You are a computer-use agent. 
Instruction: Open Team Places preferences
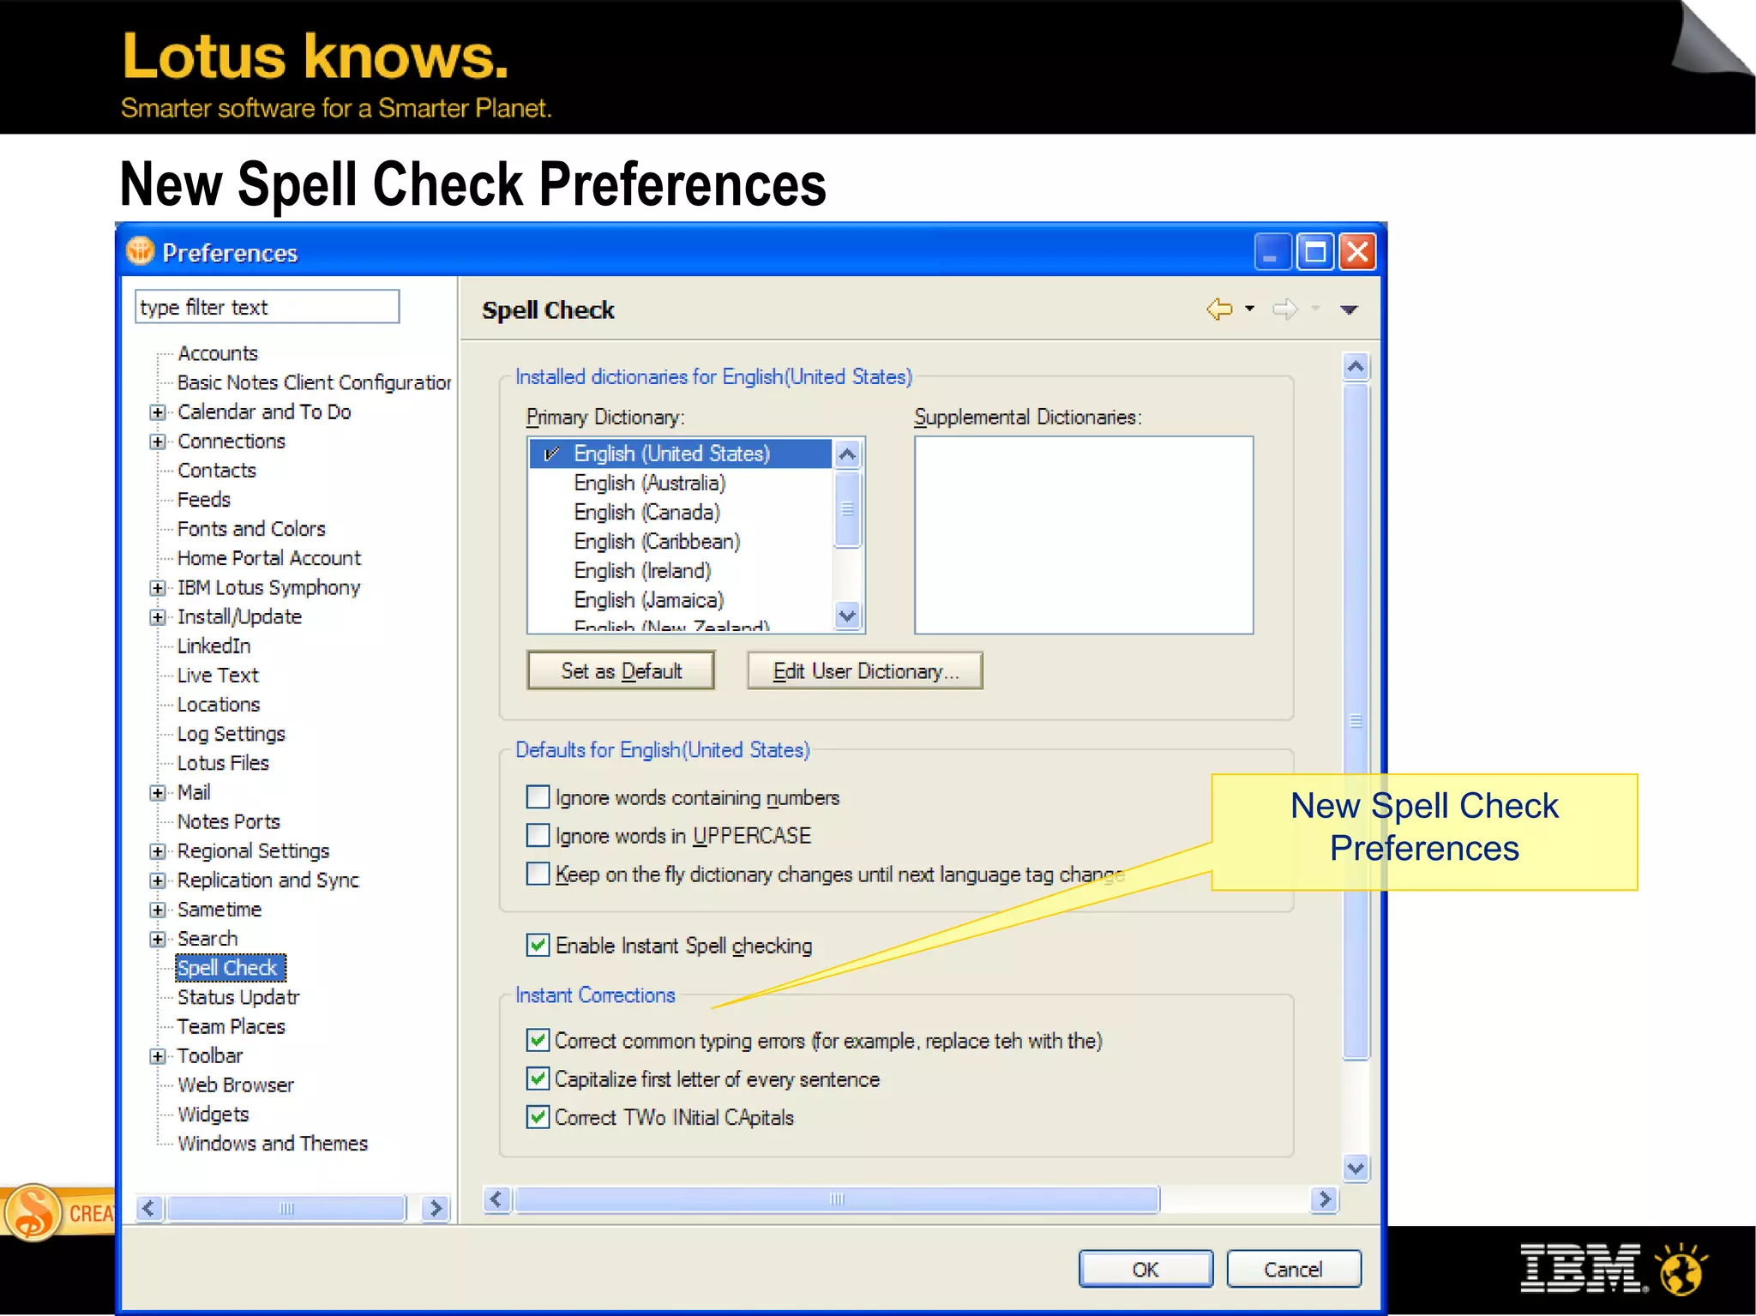(x=232, y=1026)
